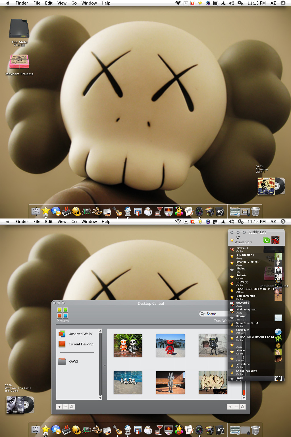Open the Edit menu in lower menu bar
Screen dimensions: 291x437
tap(49, 222)
